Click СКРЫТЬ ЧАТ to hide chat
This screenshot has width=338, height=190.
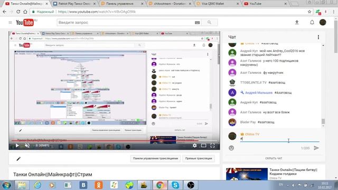[x=274, y=158]
